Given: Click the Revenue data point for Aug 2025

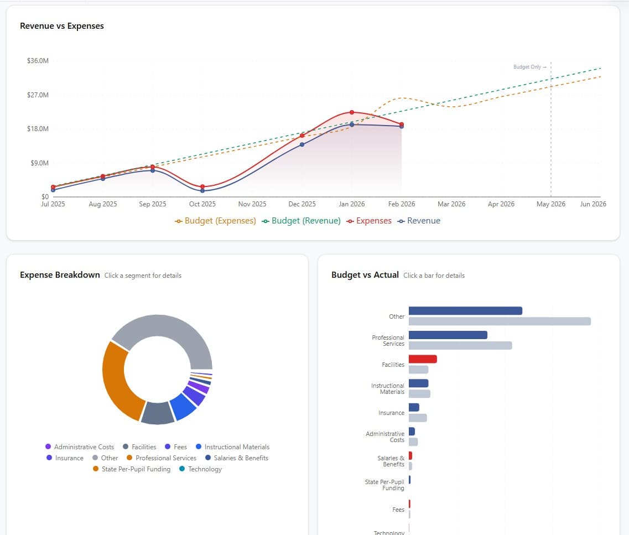Looking at the screenshot, I should [x=103, y=179].
